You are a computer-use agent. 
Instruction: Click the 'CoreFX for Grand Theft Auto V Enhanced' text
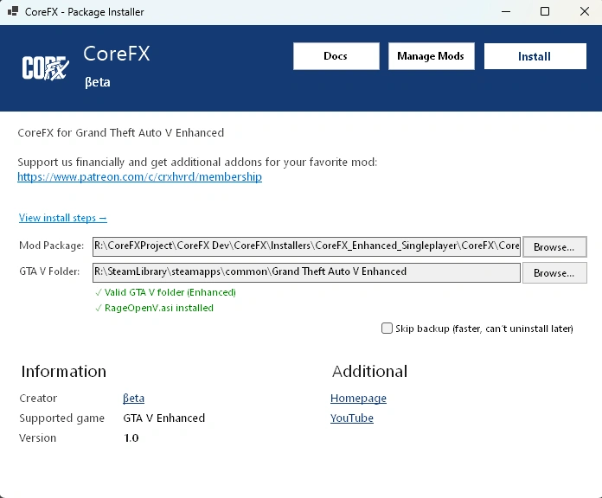pos(120,133)
